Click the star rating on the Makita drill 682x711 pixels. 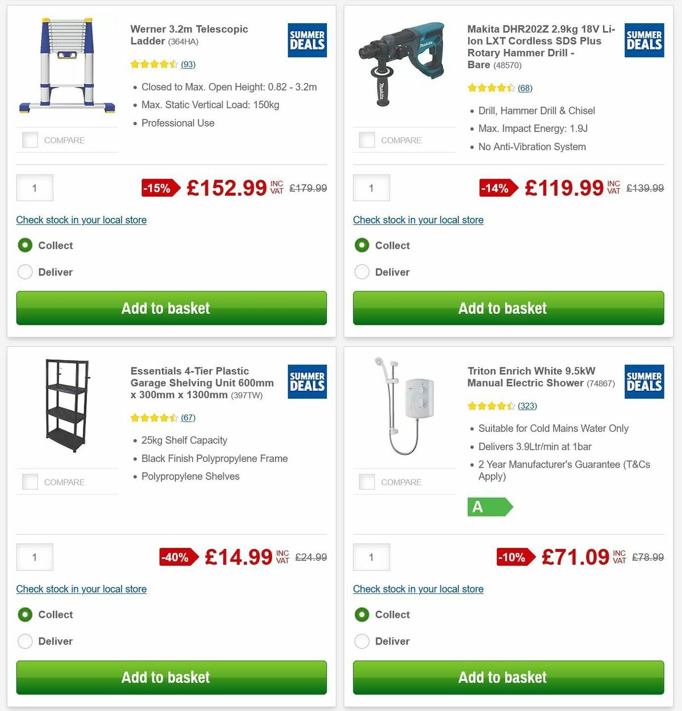pyautogui.click(x=493, y=88)
